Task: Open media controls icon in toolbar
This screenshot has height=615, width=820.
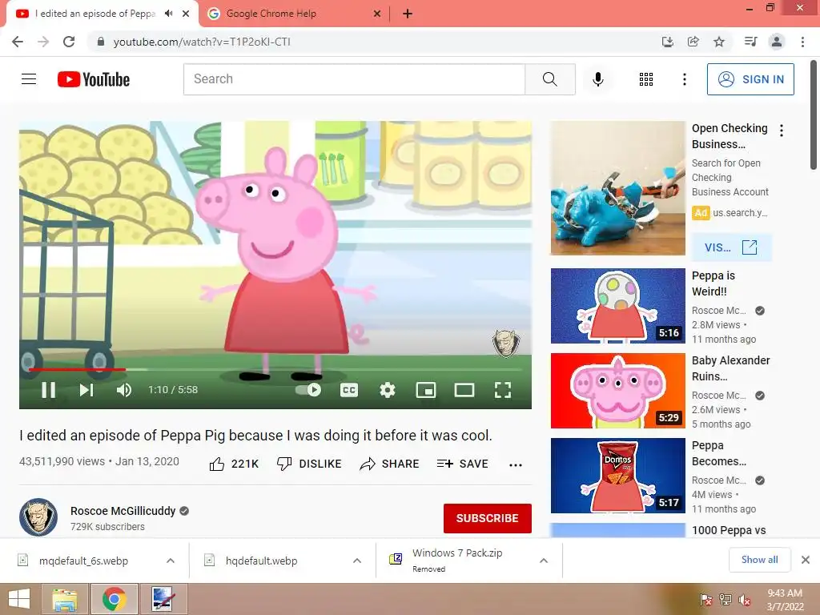Action: [751, 42]
